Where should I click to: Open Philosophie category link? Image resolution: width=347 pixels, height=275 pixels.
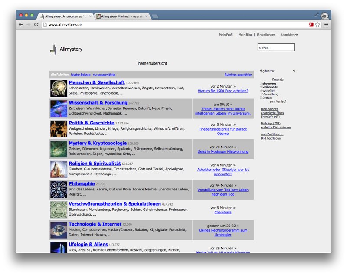tap(82, 183)
